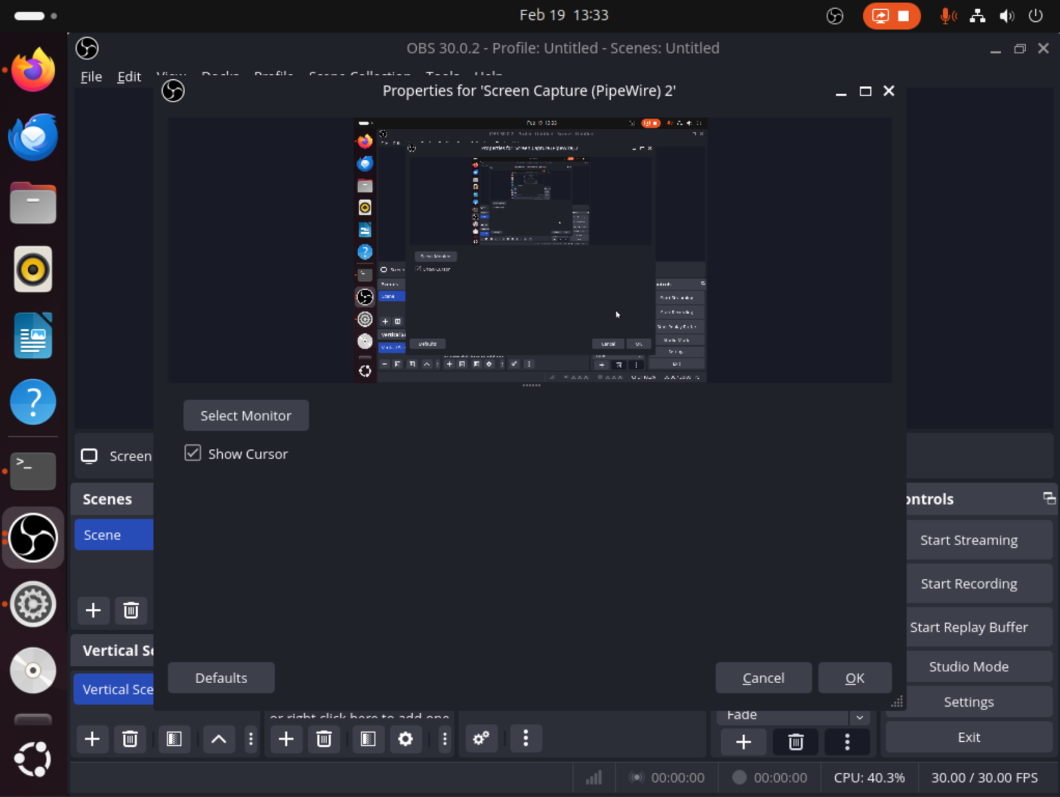Screen dimensions: 1060x797
Task: Toggle the Show Cursor checkbox
Action: coord(193,453)
